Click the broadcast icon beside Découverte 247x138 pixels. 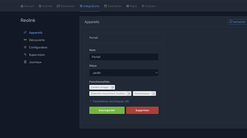coord(25,40)
